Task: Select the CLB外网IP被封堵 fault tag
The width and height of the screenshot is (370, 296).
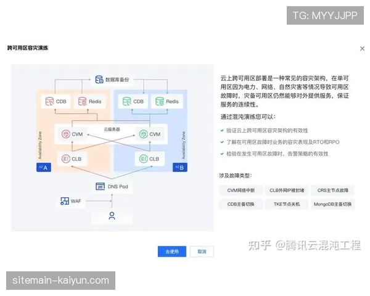Action: pyautogui.click(x=287, y=191)
